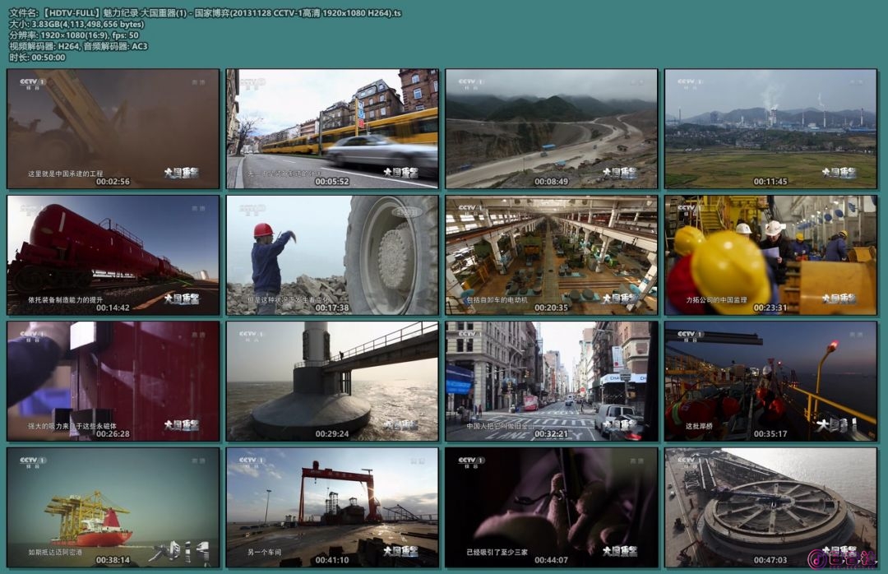The width and height of the screenshot is (888, 574).
Task: Open the crane-carrying ship thumbnail at 00:38:14
Action: coord(113,507)
